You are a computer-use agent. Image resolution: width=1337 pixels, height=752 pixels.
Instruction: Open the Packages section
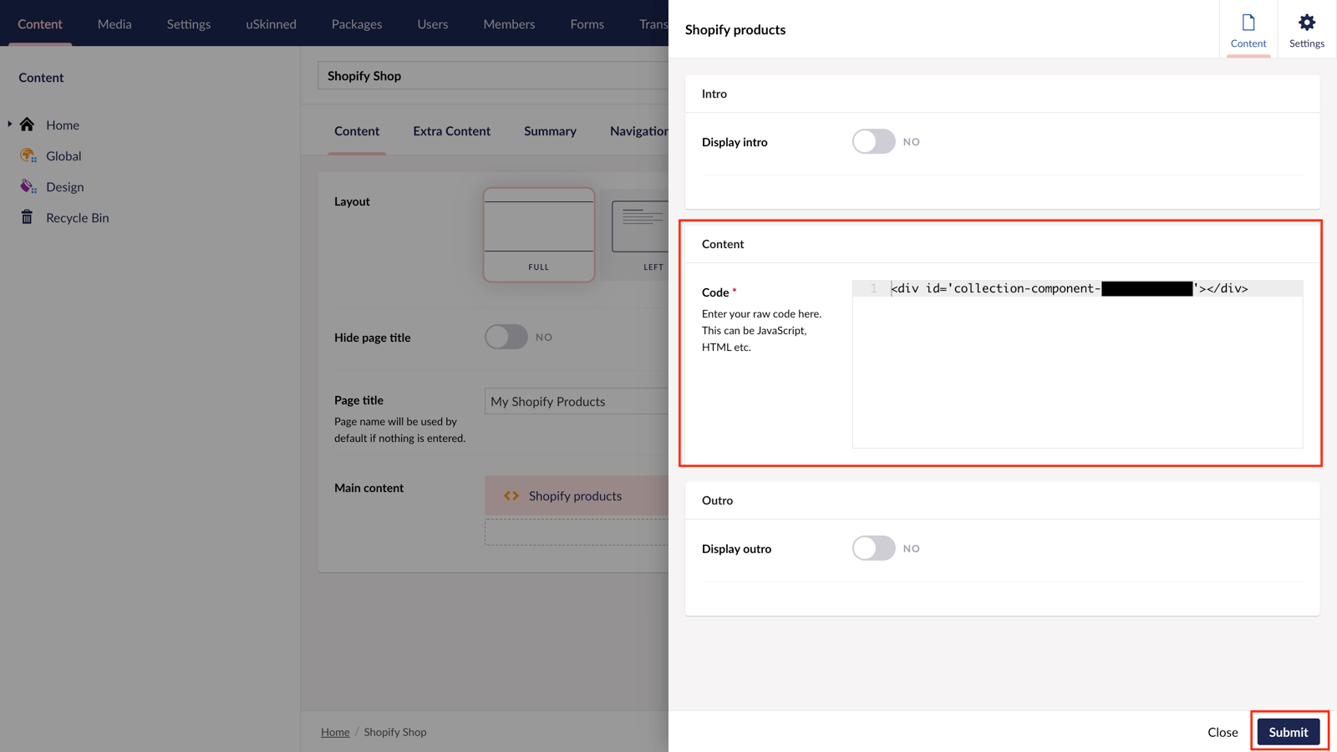pyautogui.click(x=356, y=23)
